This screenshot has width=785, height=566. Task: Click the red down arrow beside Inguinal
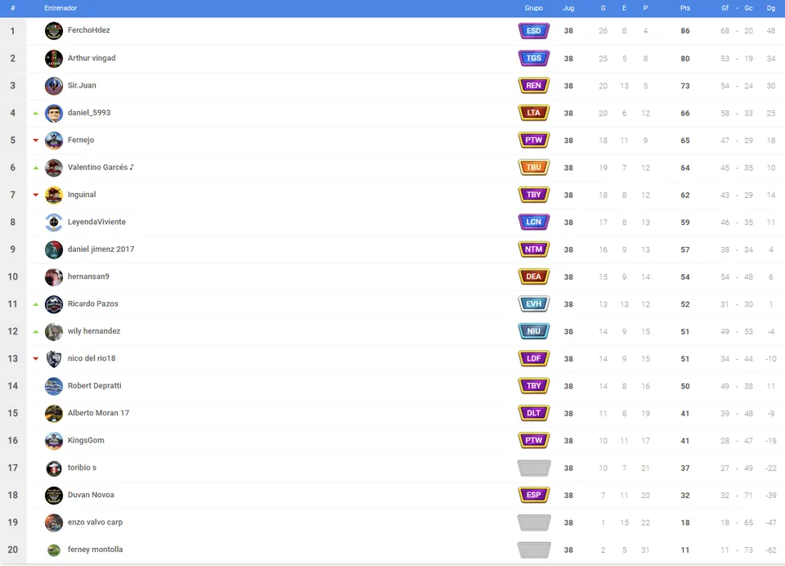coord(35,195)
